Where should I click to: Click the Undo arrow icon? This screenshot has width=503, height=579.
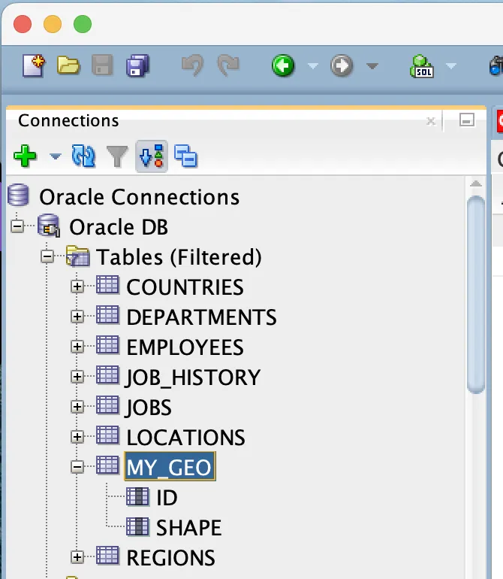point(192,65)
